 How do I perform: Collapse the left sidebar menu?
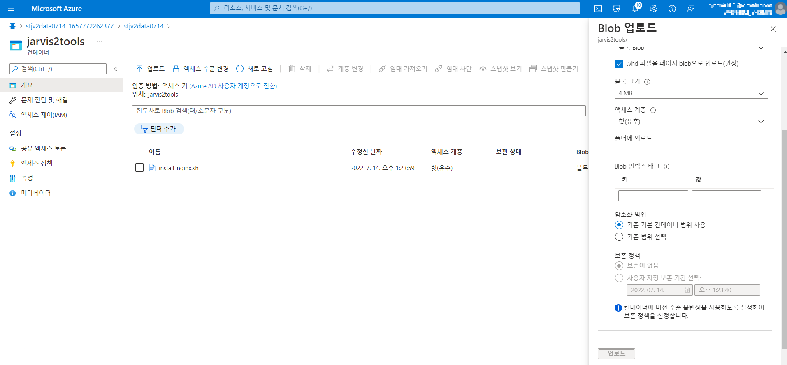pos(116,69)
